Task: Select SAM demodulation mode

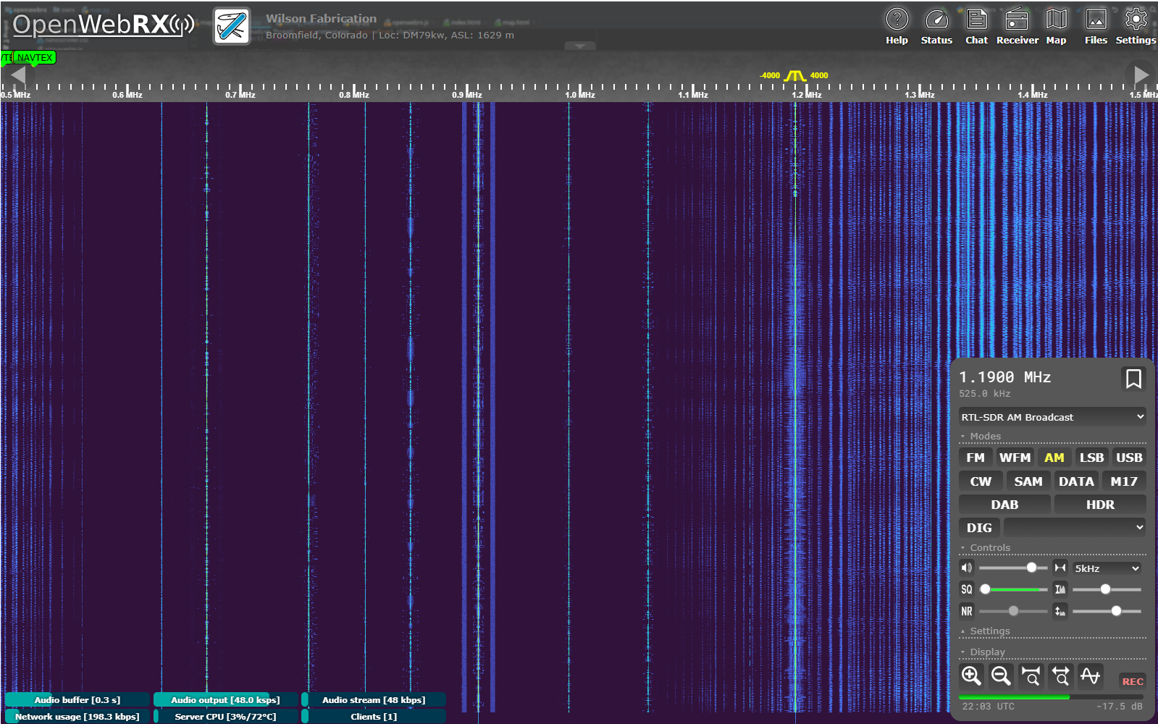Action: (1028, 481)
